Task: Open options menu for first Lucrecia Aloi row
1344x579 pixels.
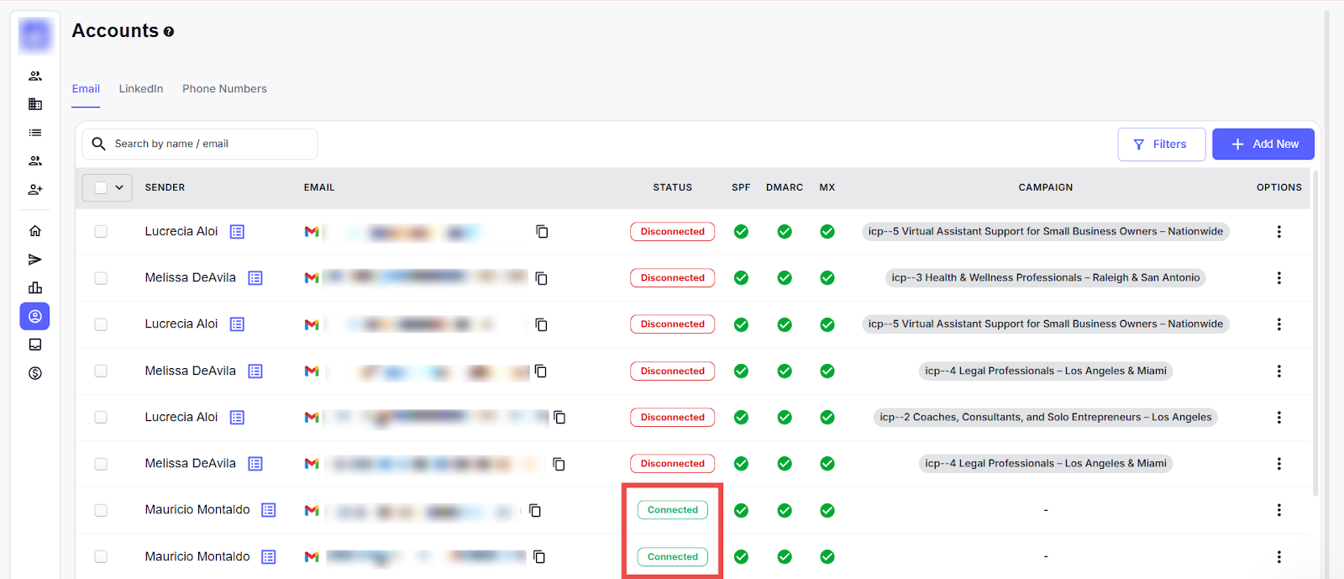Action: [1278, 232]
